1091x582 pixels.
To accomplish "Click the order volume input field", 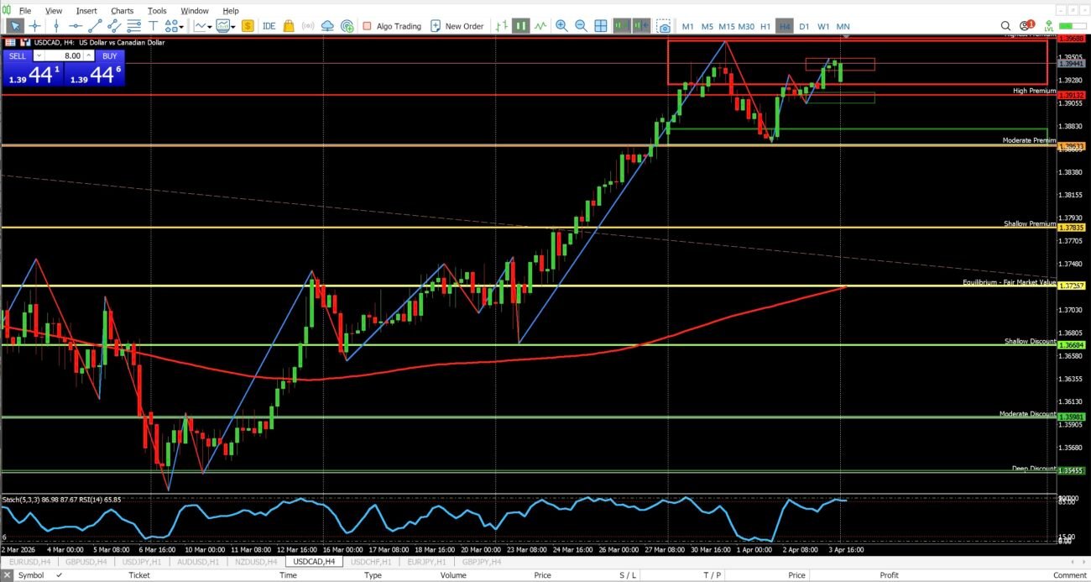I will pos(63,55).
